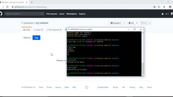The width and height of the screenshot is (173, 97).
Task: Open Explore in GitHub top navigation
Action: pyautogui.click(x=82, y=14)
